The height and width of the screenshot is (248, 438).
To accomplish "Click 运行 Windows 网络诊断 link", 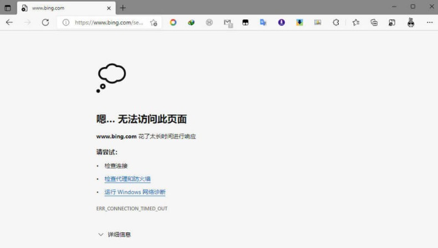I will click(135, 192).
